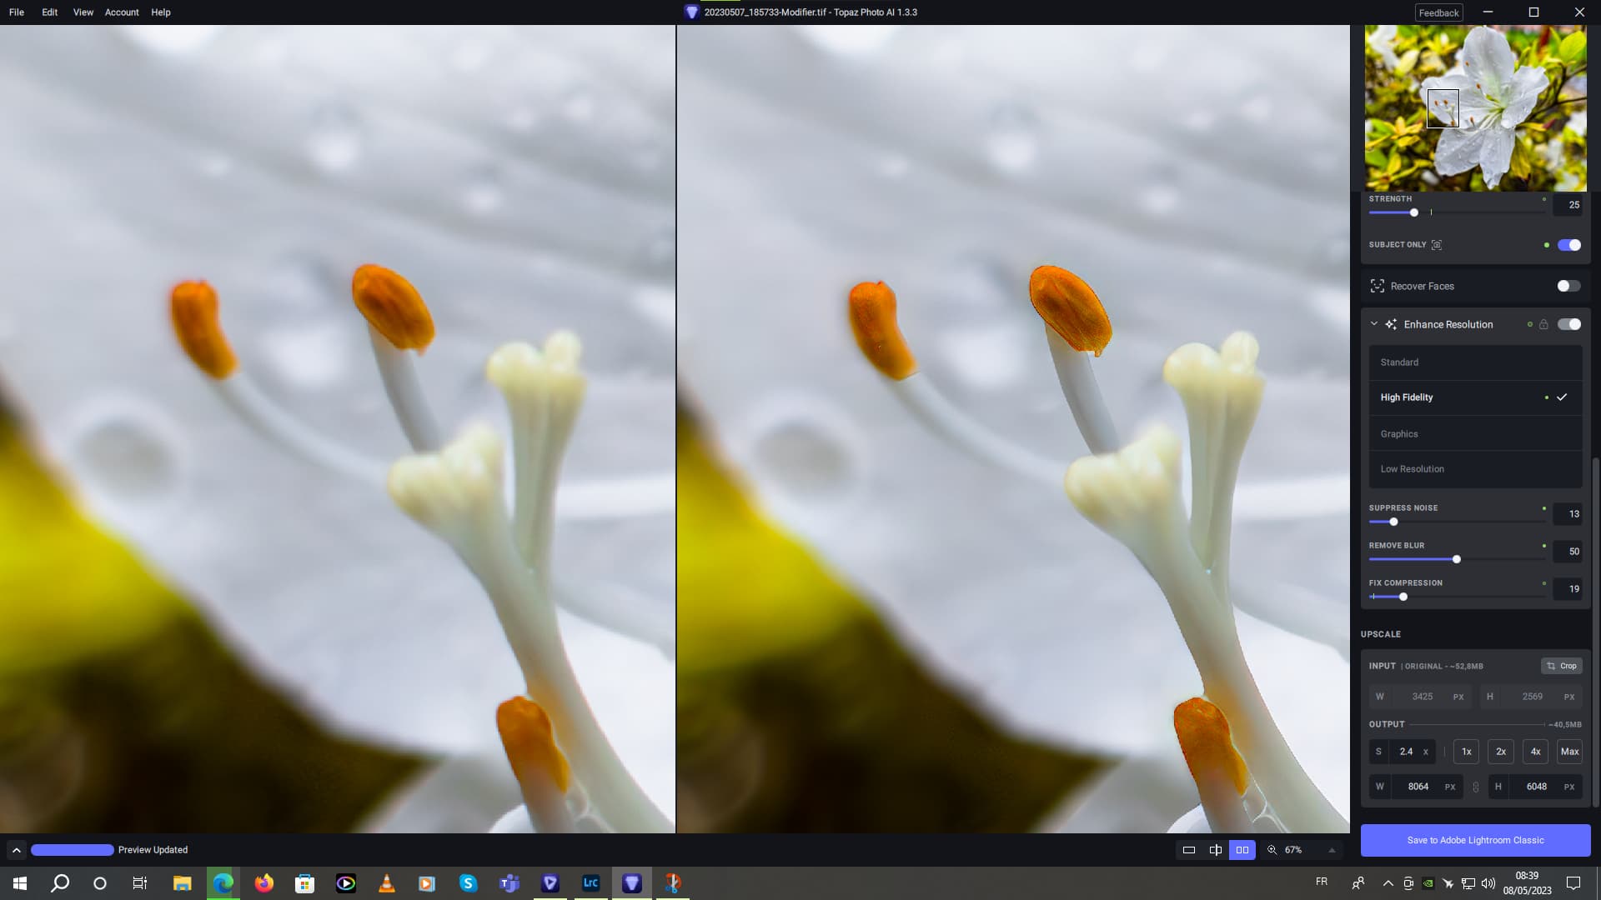Disable the Subject Only toggle

tap(1568, 245)
